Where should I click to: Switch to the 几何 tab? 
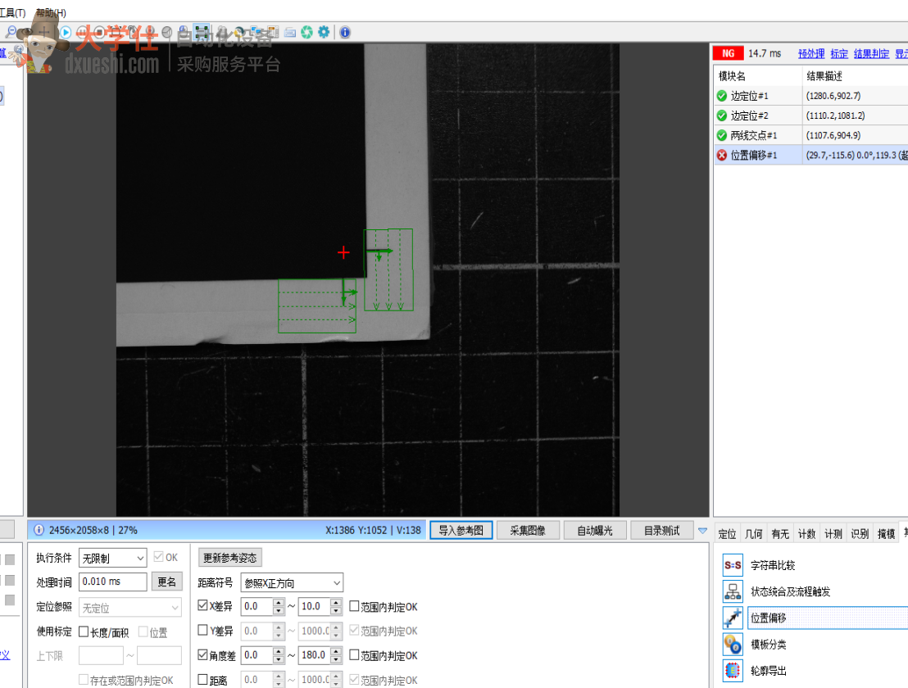(x=753, y=533)
